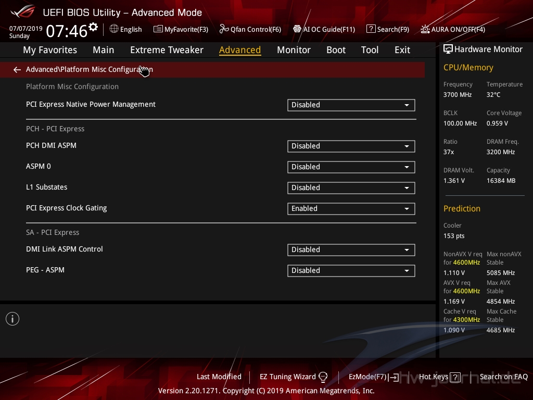Click the 07:46 clock display
Image resolution: width=533 pixels, height=400 pixels.
point(67,31)
